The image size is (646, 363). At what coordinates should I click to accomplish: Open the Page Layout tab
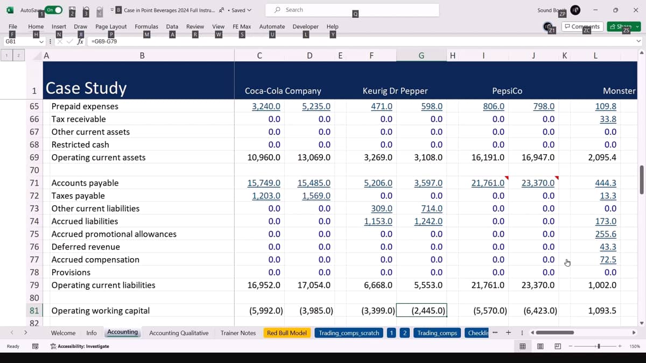111,26
